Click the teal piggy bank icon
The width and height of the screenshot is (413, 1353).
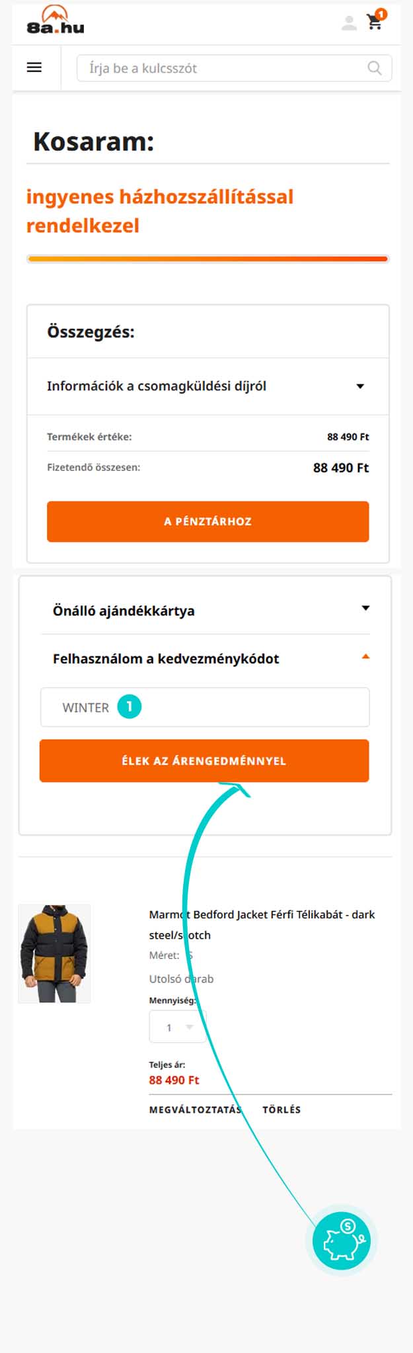[341, 1241]
